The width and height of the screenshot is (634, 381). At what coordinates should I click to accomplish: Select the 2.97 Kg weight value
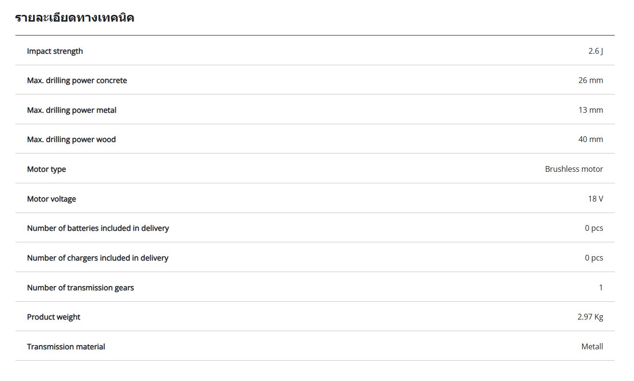[x=590, y=317]
